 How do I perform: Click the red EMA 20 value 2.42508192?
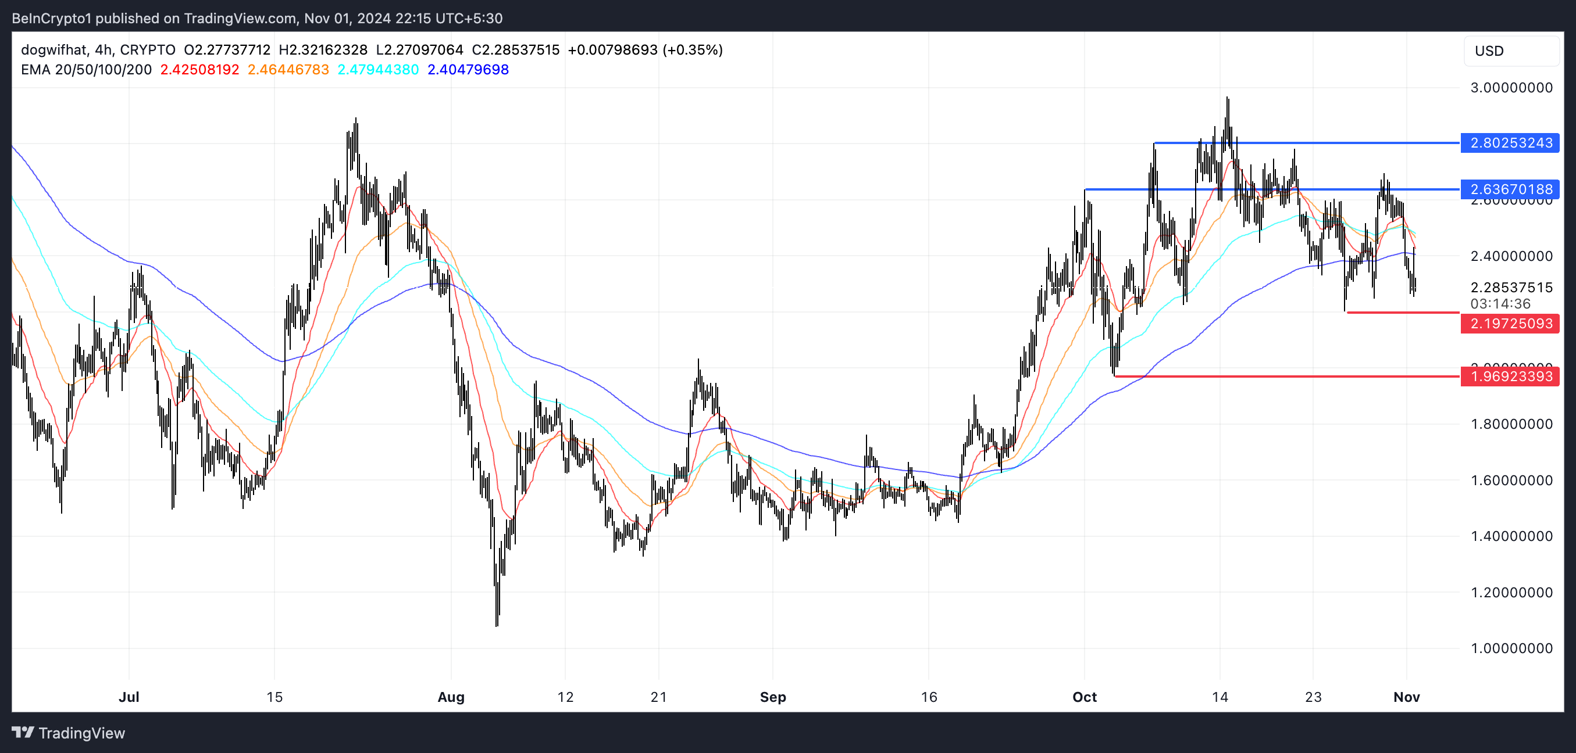(199, 70)
